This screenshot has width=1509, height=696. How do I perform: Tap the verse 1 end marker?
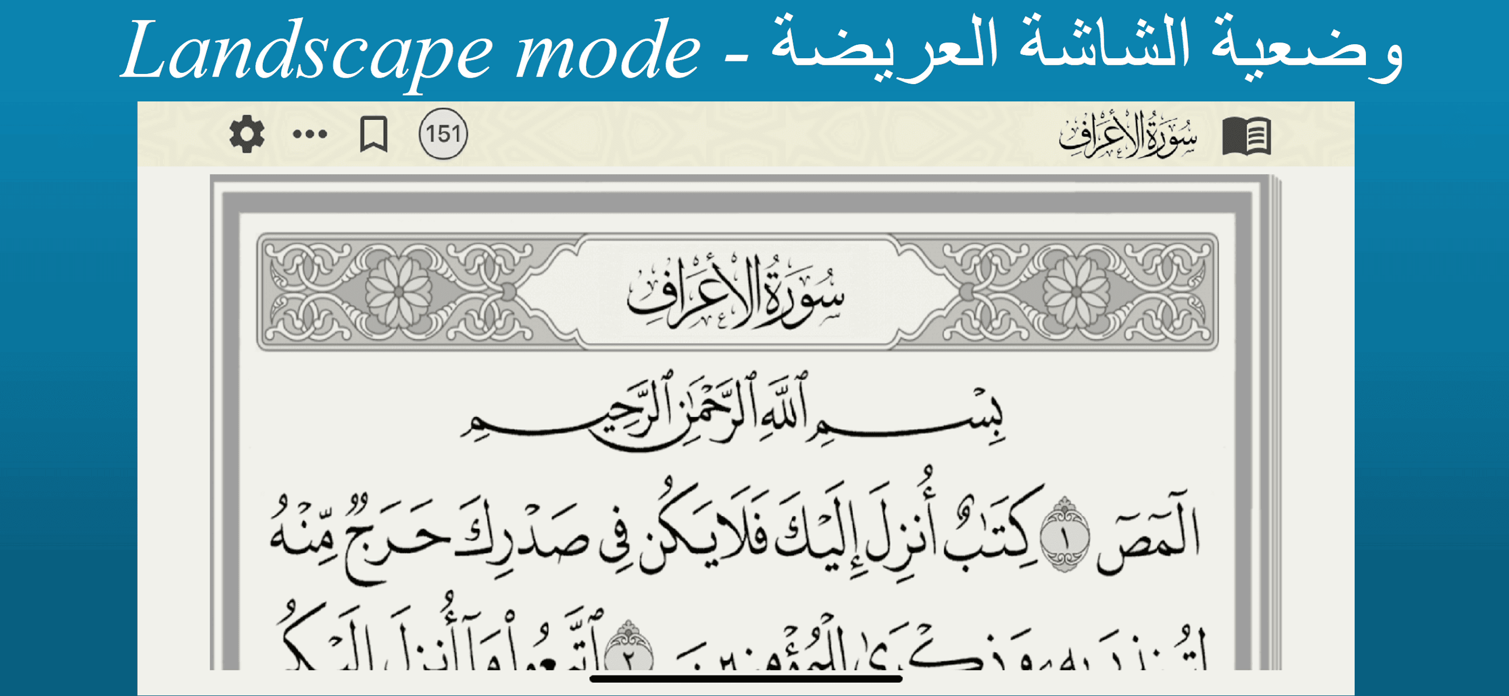tap(1064, 535)
